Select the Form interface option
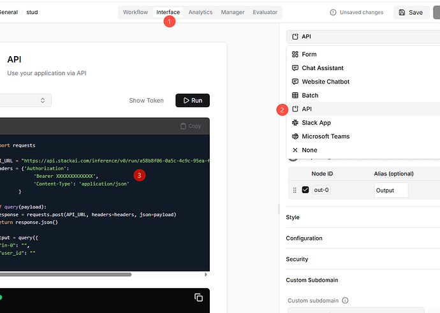Viewport: 440px width, 313px height. coord(363,54)
